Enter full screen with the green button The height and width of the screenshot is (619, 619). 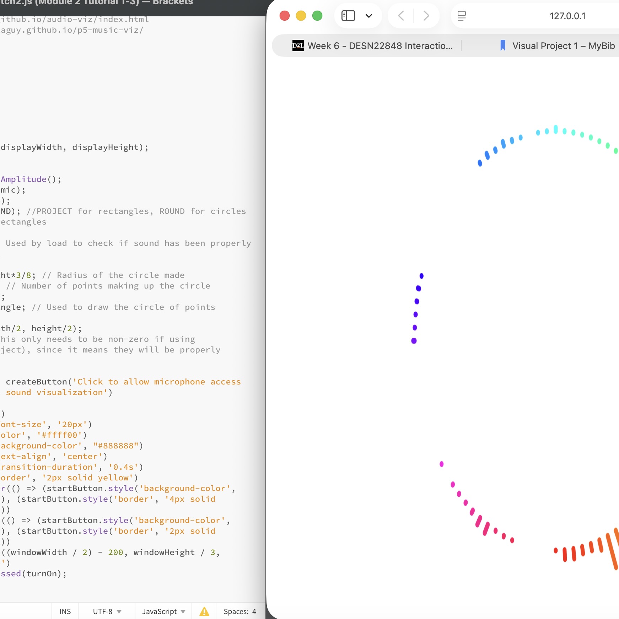[x=317, y=16]
